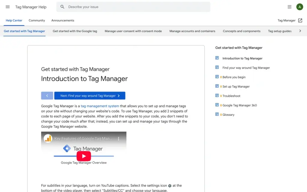The width and height of the screenshot is (307, 192).
Task: Open Concepts and components tab
Action: coord(242,31)
